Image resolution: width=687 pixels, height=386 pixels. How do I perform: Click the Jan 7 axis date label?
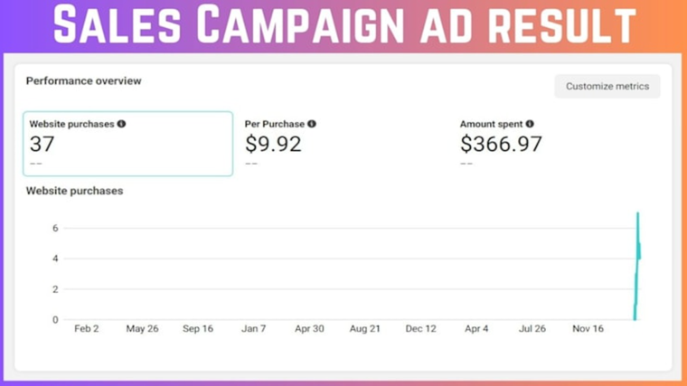[254, 329]
